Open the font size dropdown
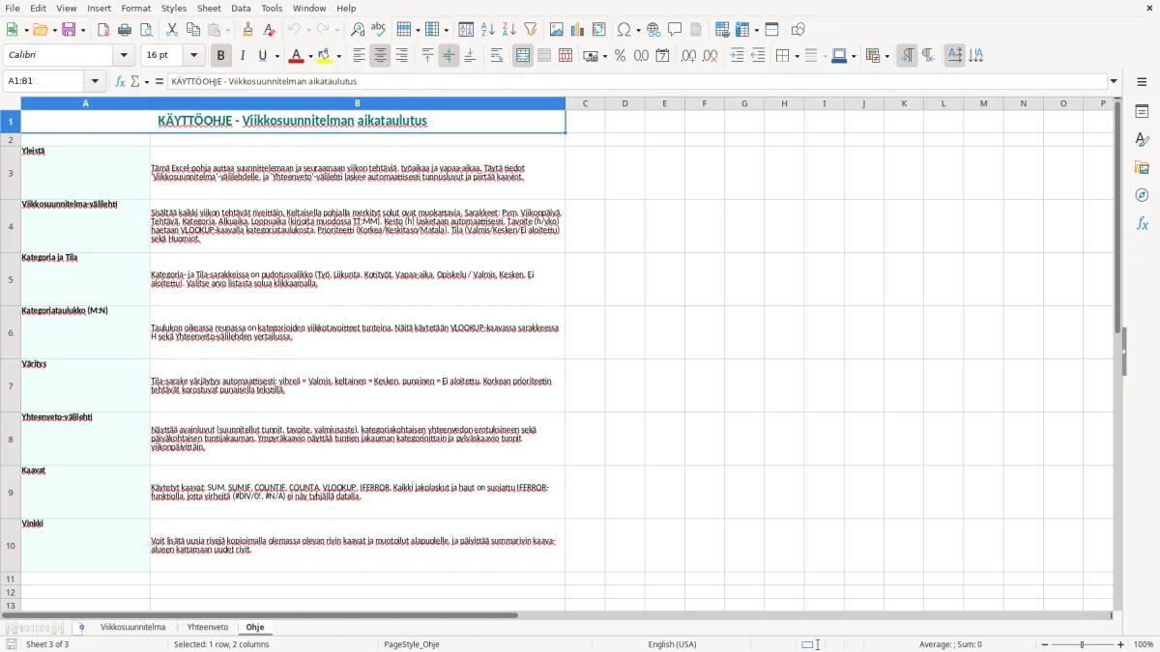The height and width of the screenshot is (652, 1160). point(194,56)
